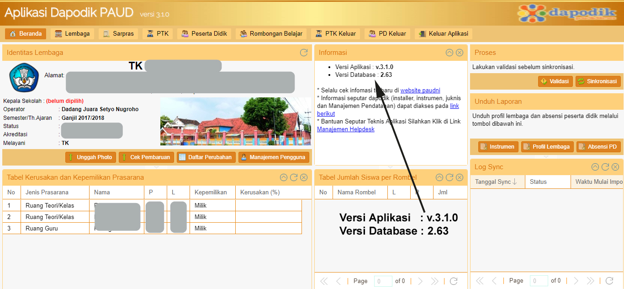
Task: Download Absensi PD report
Action: click(x=598, y=147)
